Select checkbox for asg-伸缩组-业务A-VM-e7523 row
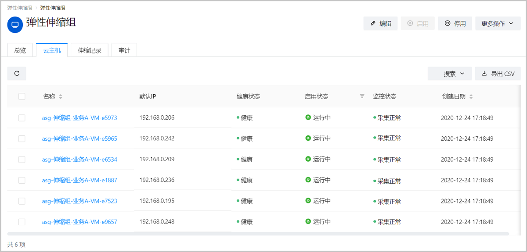The image size is (527, 252). 22,201
